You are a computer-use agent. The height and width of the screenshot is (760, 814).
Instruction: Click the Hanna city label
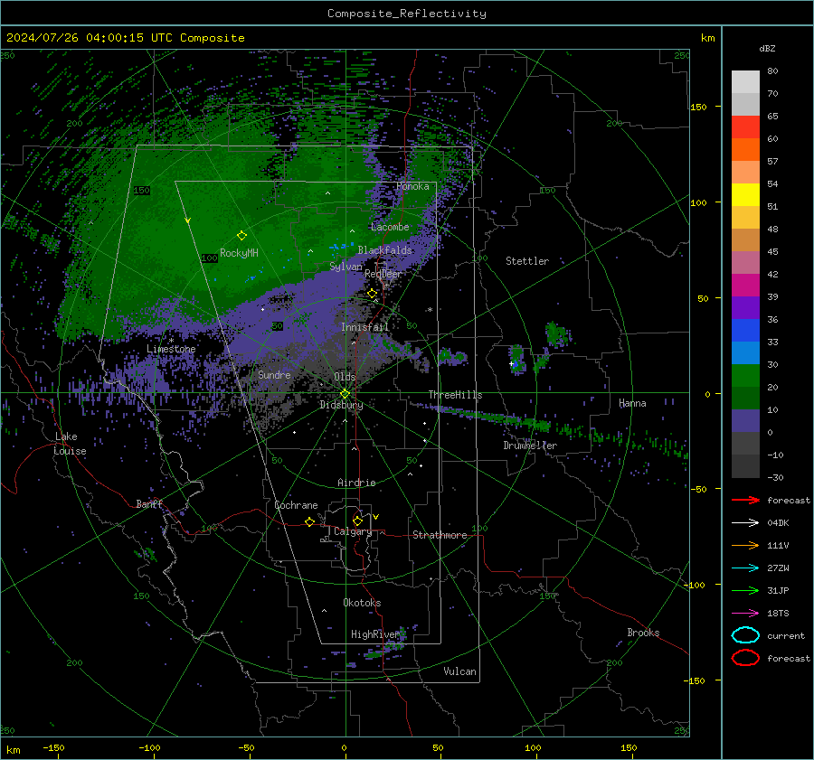[x=632, y=403]
